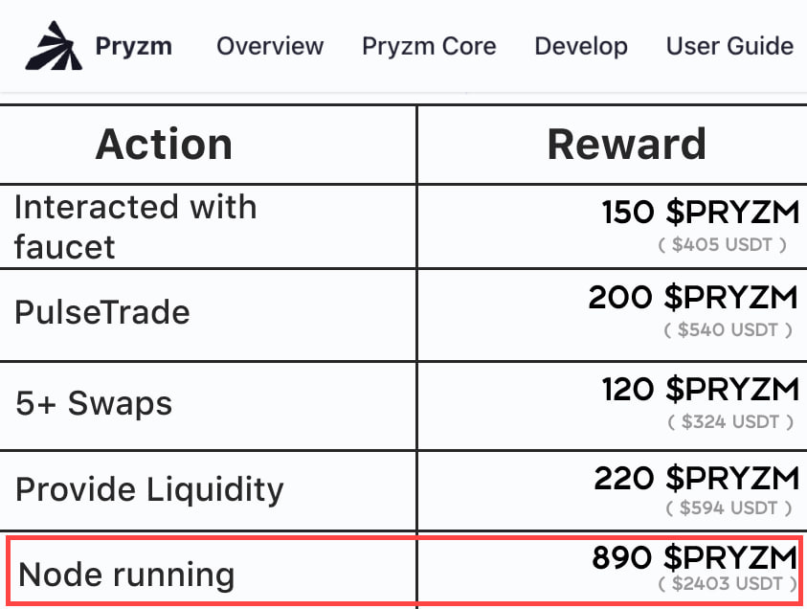Go to the Develop section
This screenshot has width=807, height=609.
(x=581, y=46)
